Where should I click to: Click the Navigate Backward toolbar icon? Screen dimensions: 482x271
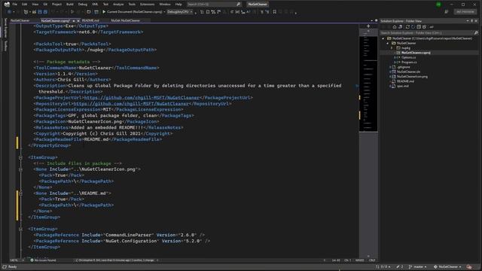point(9,12)
